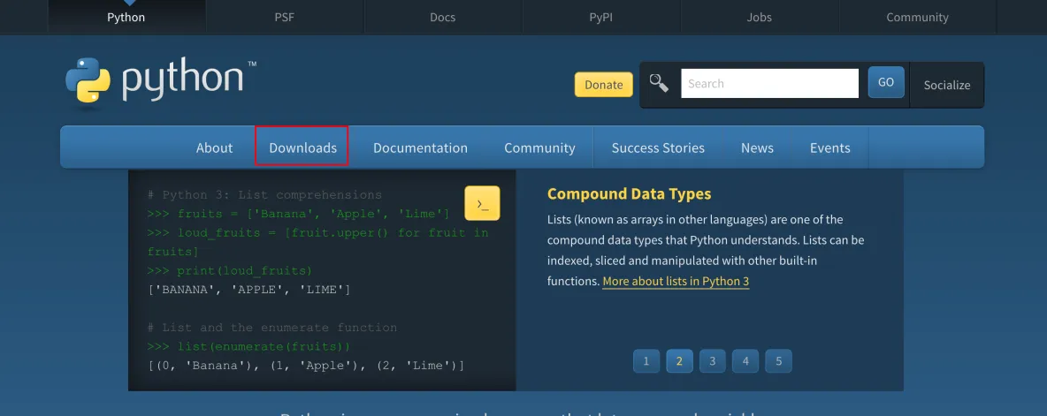Click the yellow Donate button
Viewport: 1047px width, 416px height.
[604, 85]
